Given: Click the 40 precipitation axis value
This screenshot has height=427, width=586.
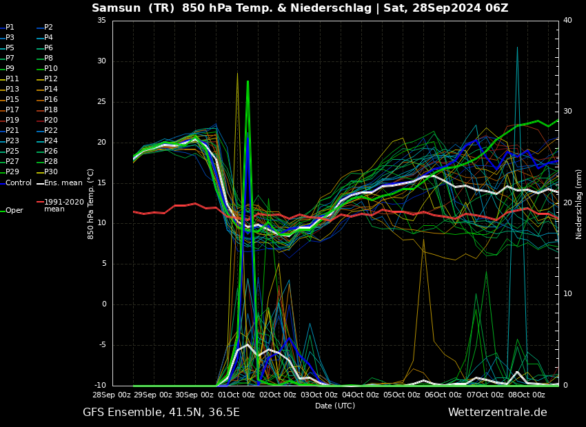Looking at the screenshot, I should [567, 20].
